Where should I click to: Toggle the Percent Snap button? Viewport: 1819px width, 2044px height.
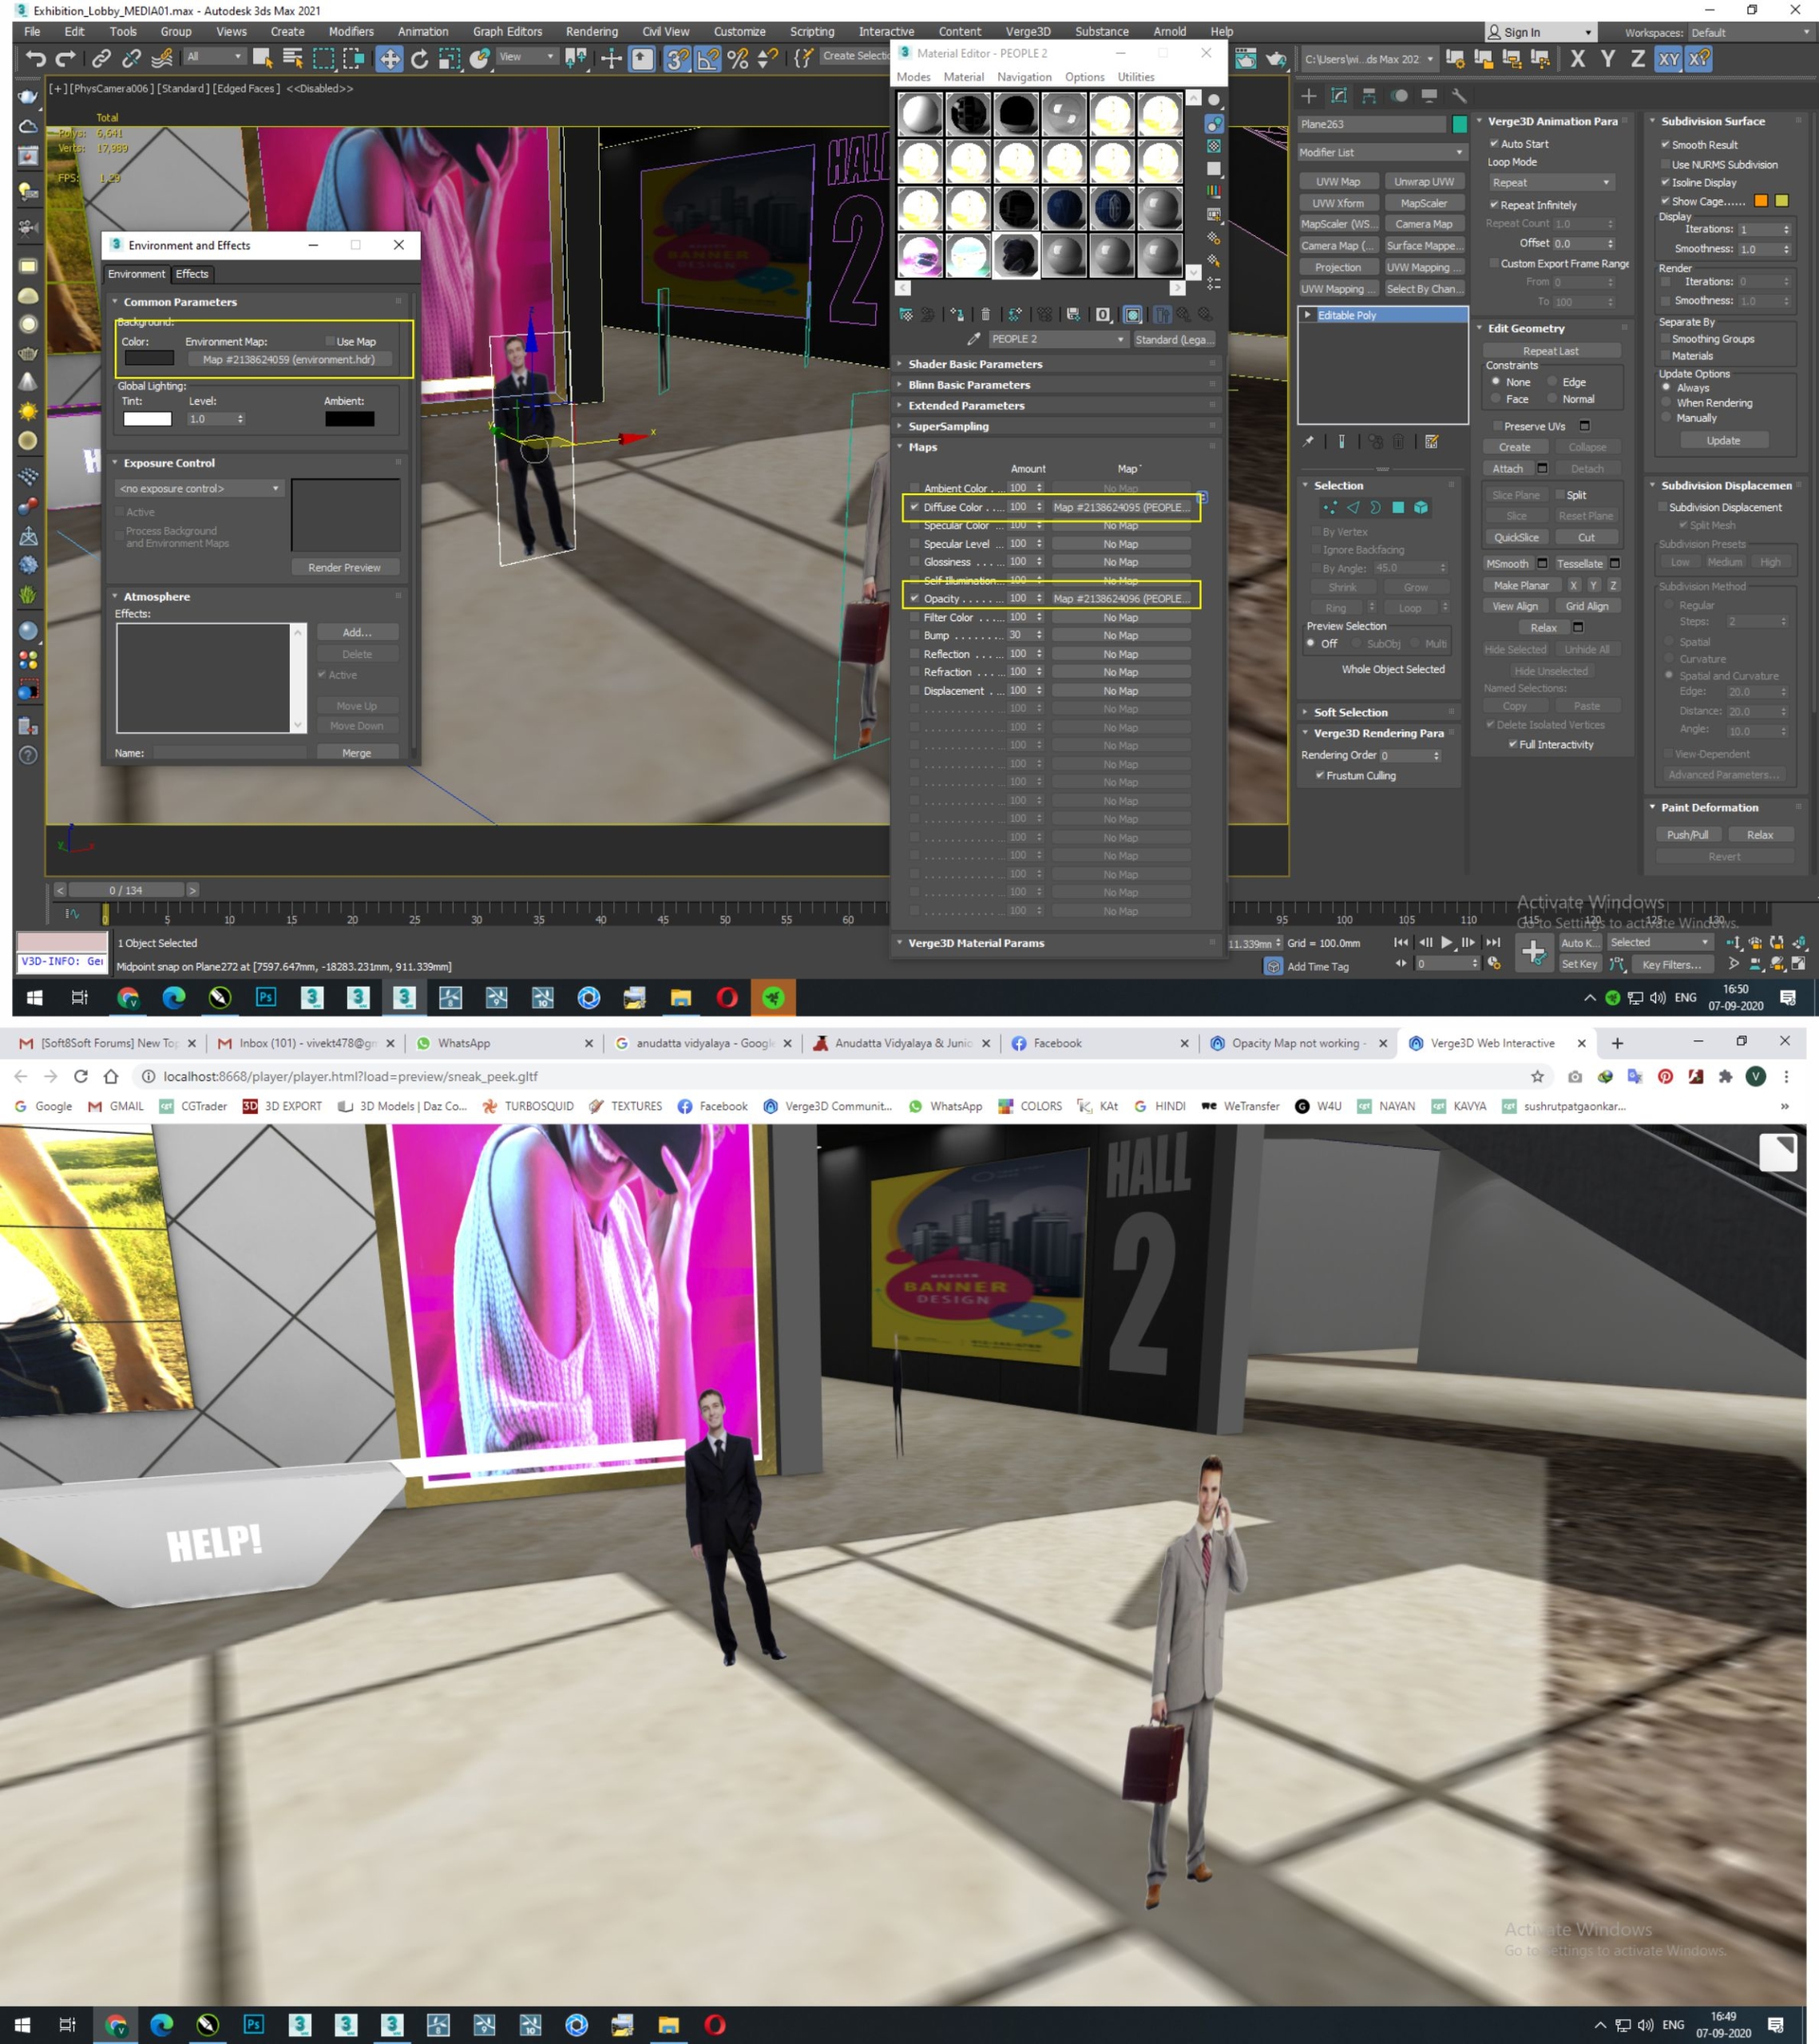(x=738, y=59)
